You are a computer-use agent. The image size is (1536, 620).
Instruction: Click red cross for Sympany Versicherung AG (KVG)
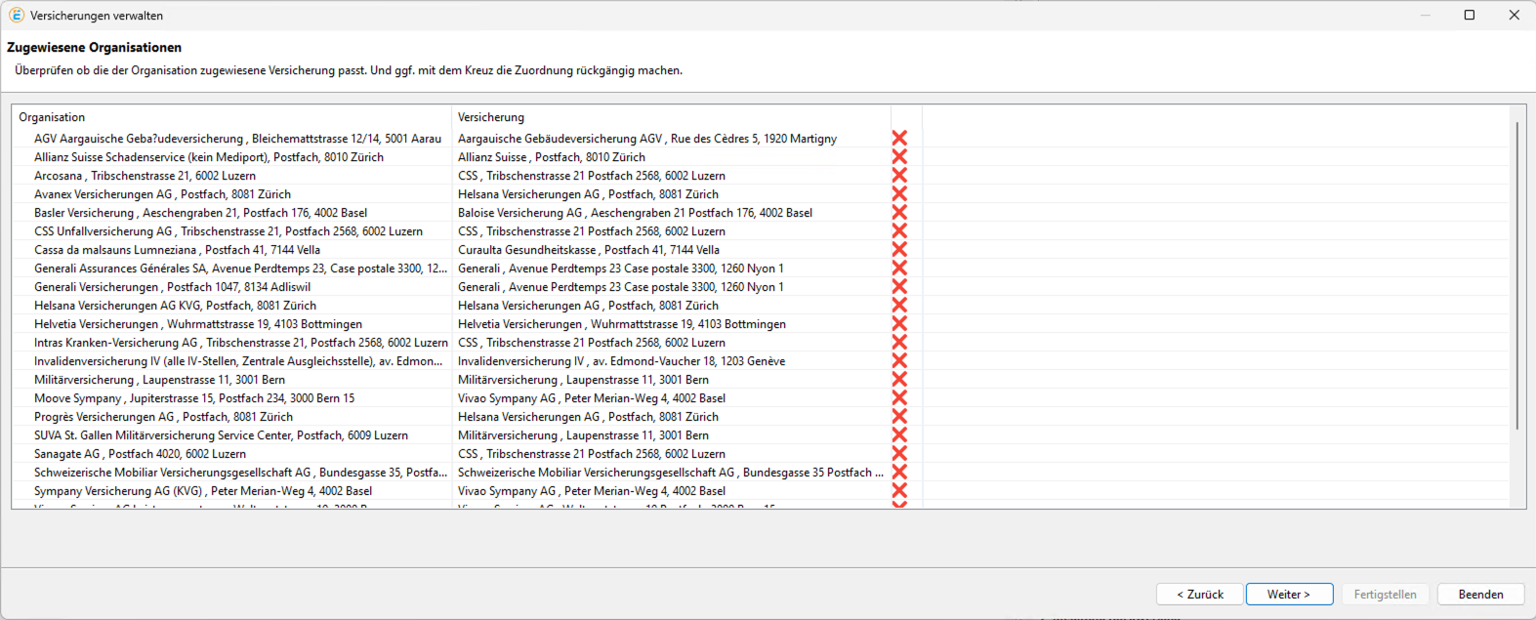(899, 491)
